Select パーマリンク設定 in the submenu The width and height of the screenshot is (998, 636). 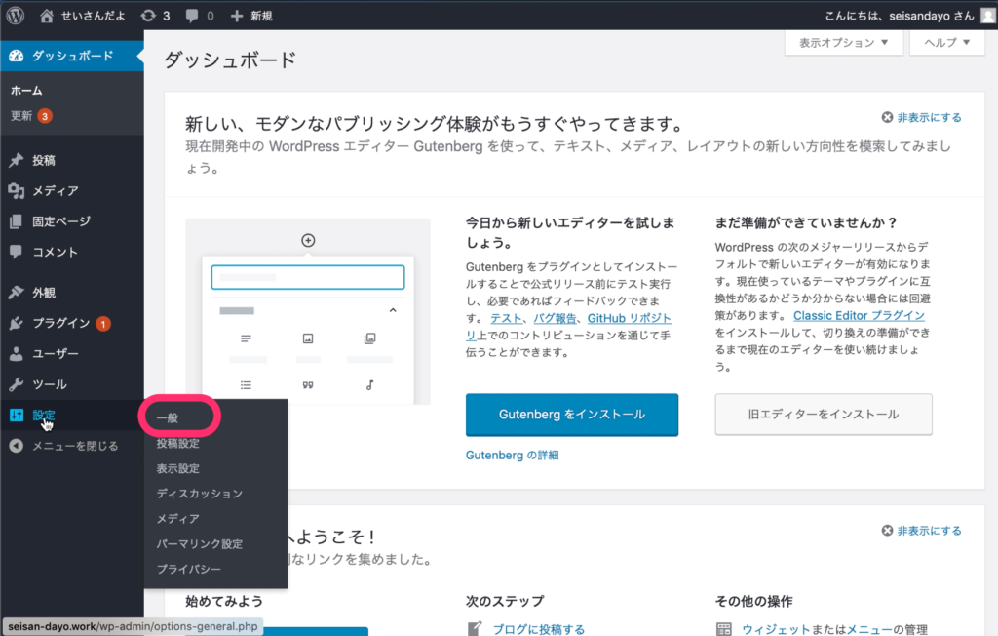tap(199, 543)
